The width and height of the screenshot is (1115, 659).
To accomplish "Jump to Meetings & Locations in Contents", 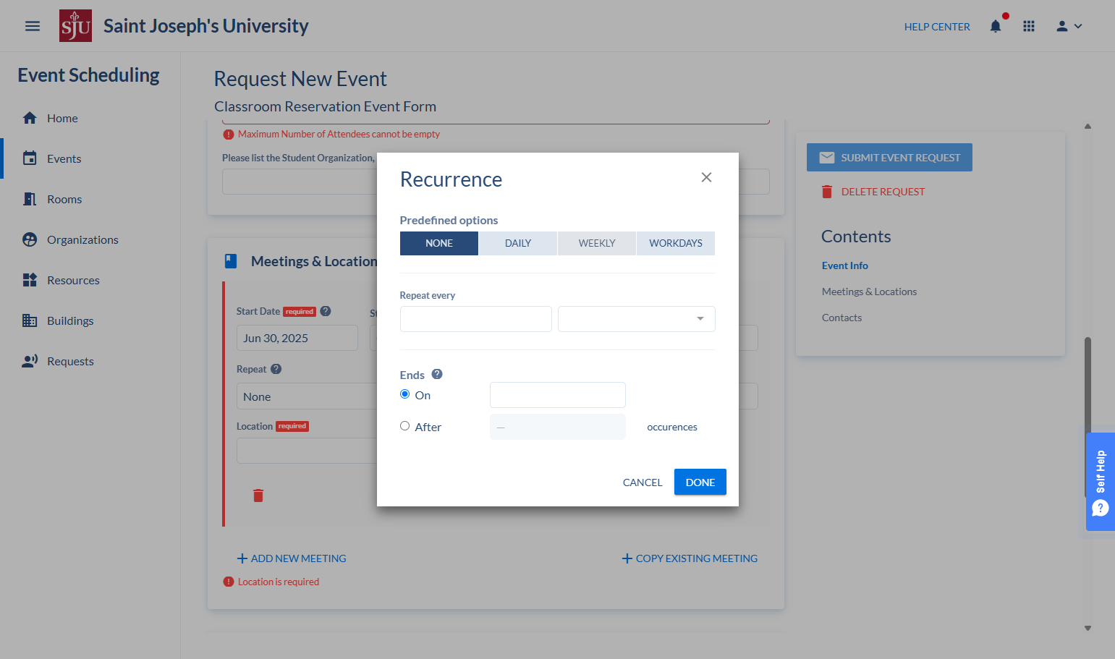I will point(869,292).
